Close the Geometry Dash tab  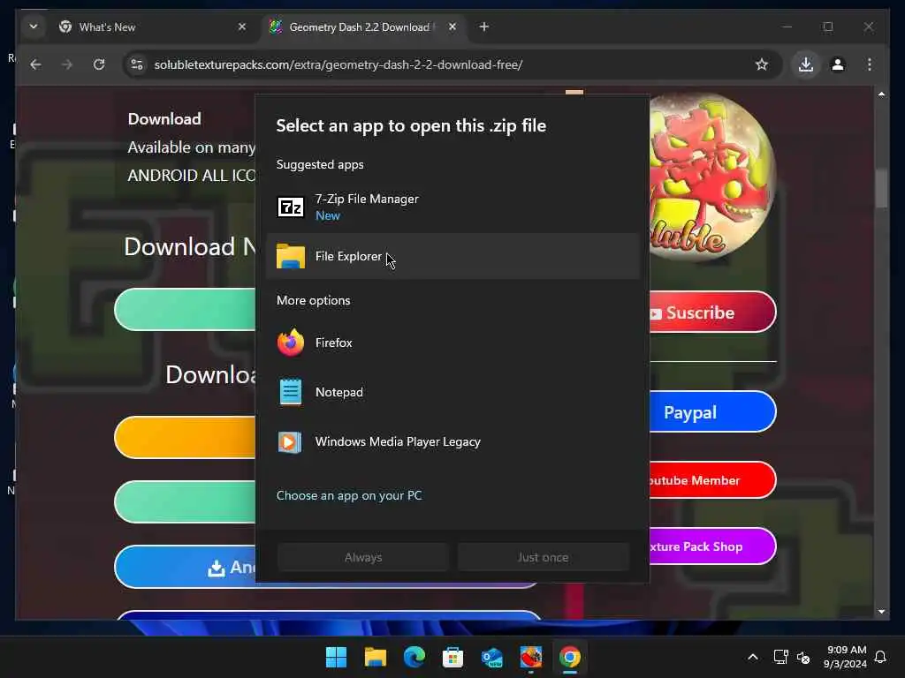(452, 26)
